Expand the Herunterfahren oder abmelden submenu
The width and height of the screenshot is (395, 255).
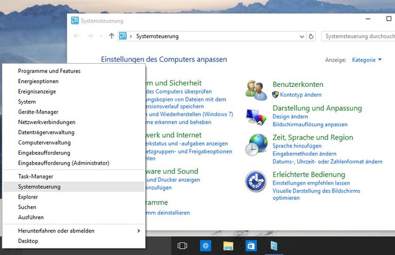coord(139,231)
